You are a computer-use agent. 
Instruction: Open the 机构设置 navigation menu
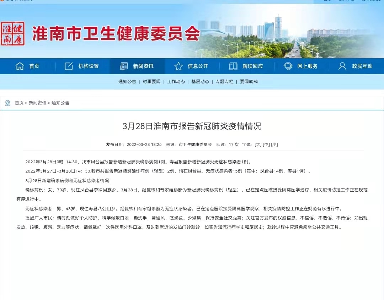(89, 66)
